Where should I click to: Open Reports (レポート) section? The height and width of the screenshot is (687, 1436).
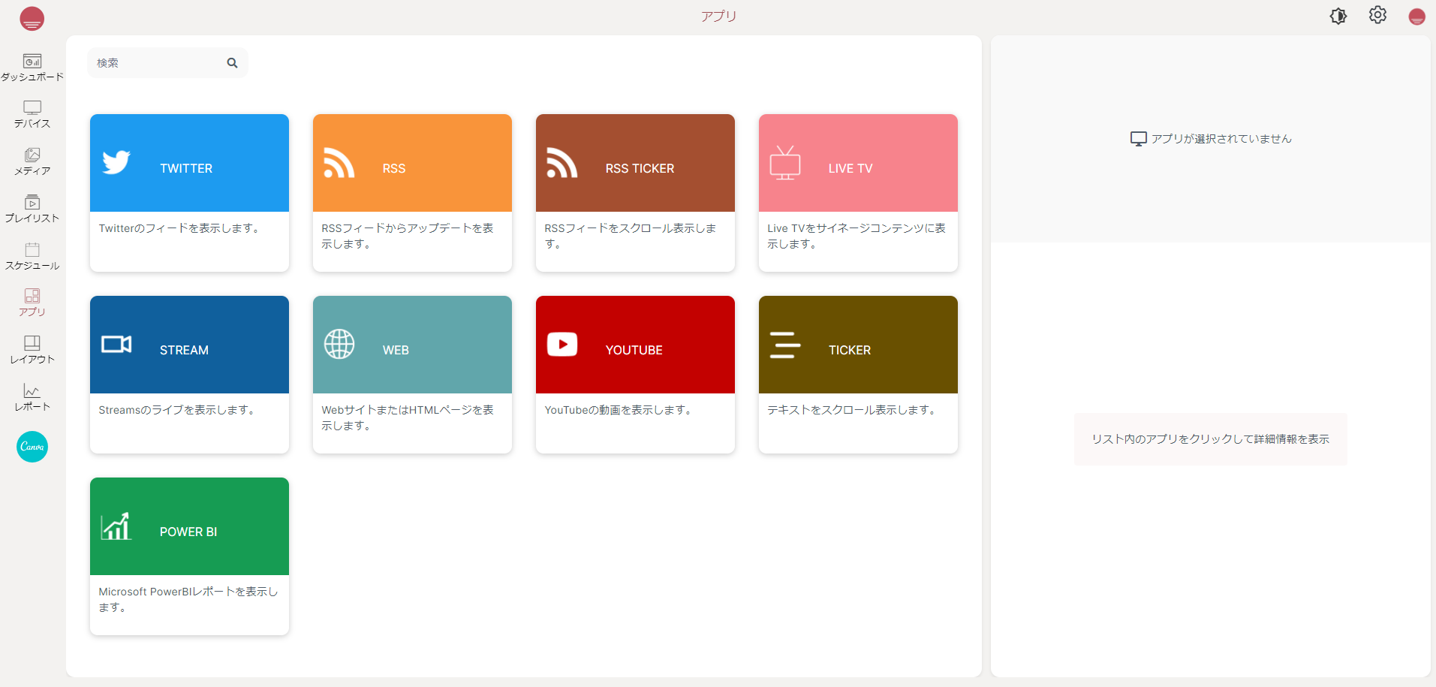click(32, 397)
